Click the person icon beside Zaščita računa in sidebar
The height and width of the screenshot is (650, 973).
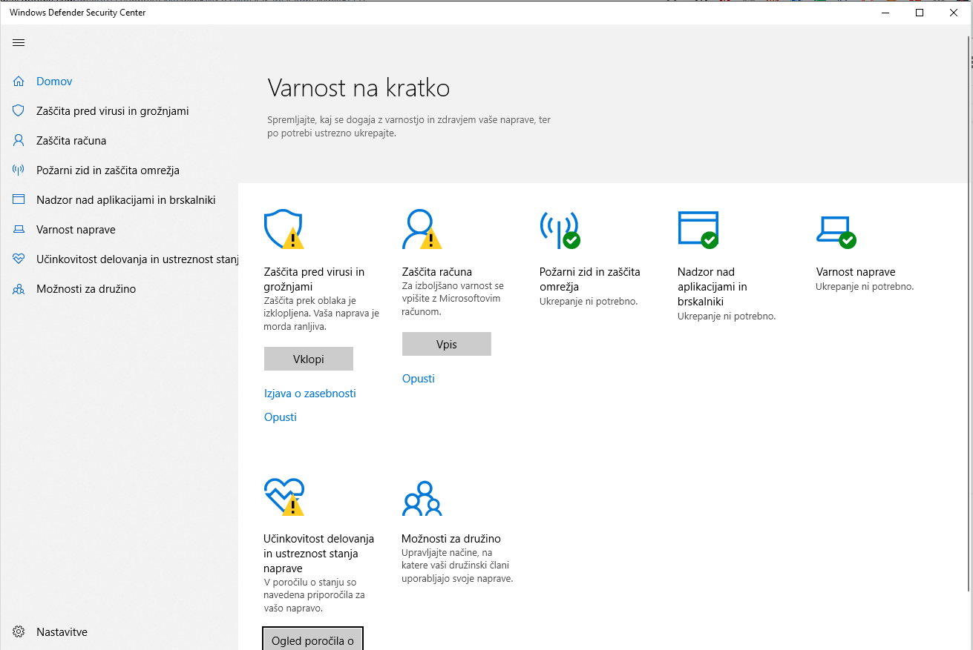19,141
